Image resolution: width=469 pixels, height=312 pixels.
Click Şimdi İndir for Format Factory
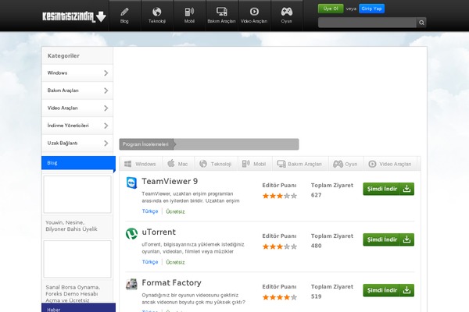click(x=388, y=290)
